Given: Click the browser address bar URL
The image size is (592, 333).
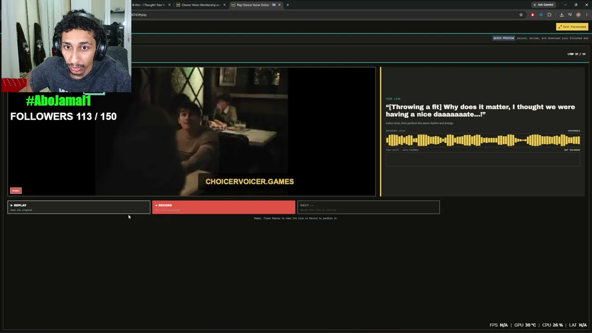Looking at the screenshot, I should tap(139, 15).
